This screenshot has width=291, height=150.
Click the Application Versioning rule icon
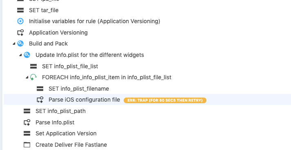pyautogui.click(x=20, y=33)
